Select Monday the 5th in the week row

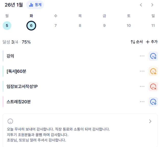coord(7,25)
